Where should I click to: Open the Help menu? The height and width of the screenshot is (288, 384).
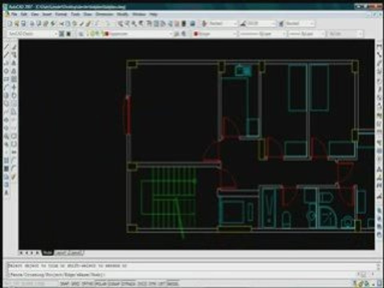pyautogui.click(x=153, y=14)
